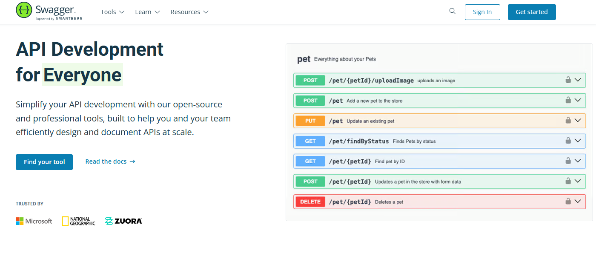This screenshot has height=274, width=596.
Task: Click the Sign In button
Action: [482, 12]
